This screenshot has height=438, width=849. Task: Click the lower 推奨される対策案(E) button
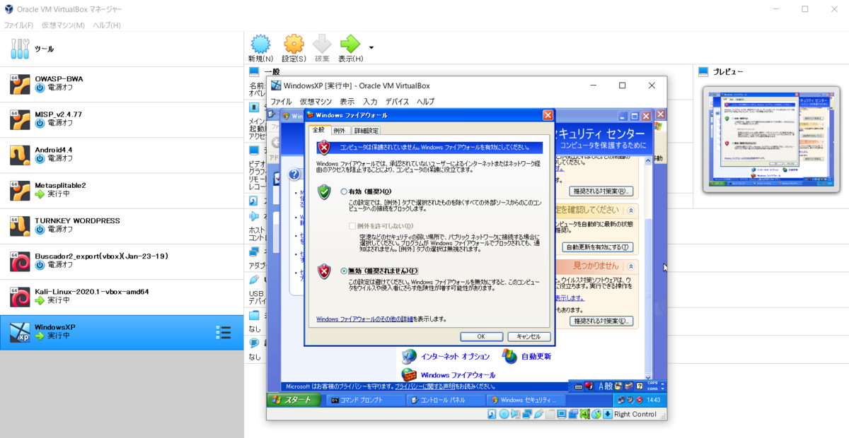pyautogui.click(x=601, y=321)
